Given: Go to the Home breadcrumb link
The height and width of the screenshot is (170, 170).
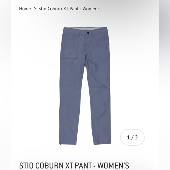Looking at the screenshot, I should [25, 9].
